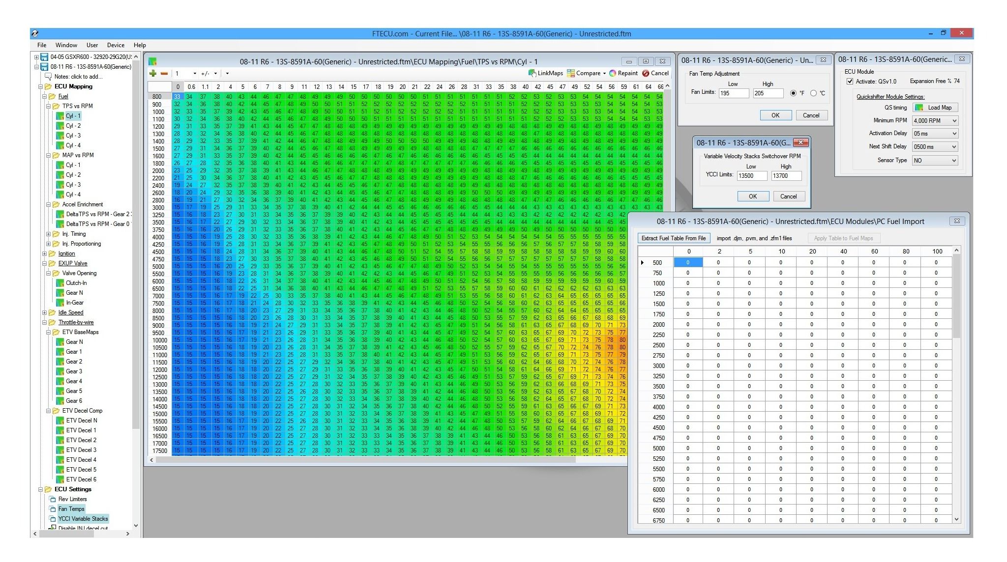
Task: Click Extract Fuel Table From File button
Action: [673, 238]
